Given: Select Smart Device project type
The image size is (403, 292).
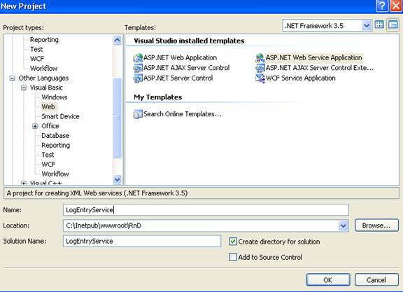Looking at the screenshot, I should (x=60, y=116).
